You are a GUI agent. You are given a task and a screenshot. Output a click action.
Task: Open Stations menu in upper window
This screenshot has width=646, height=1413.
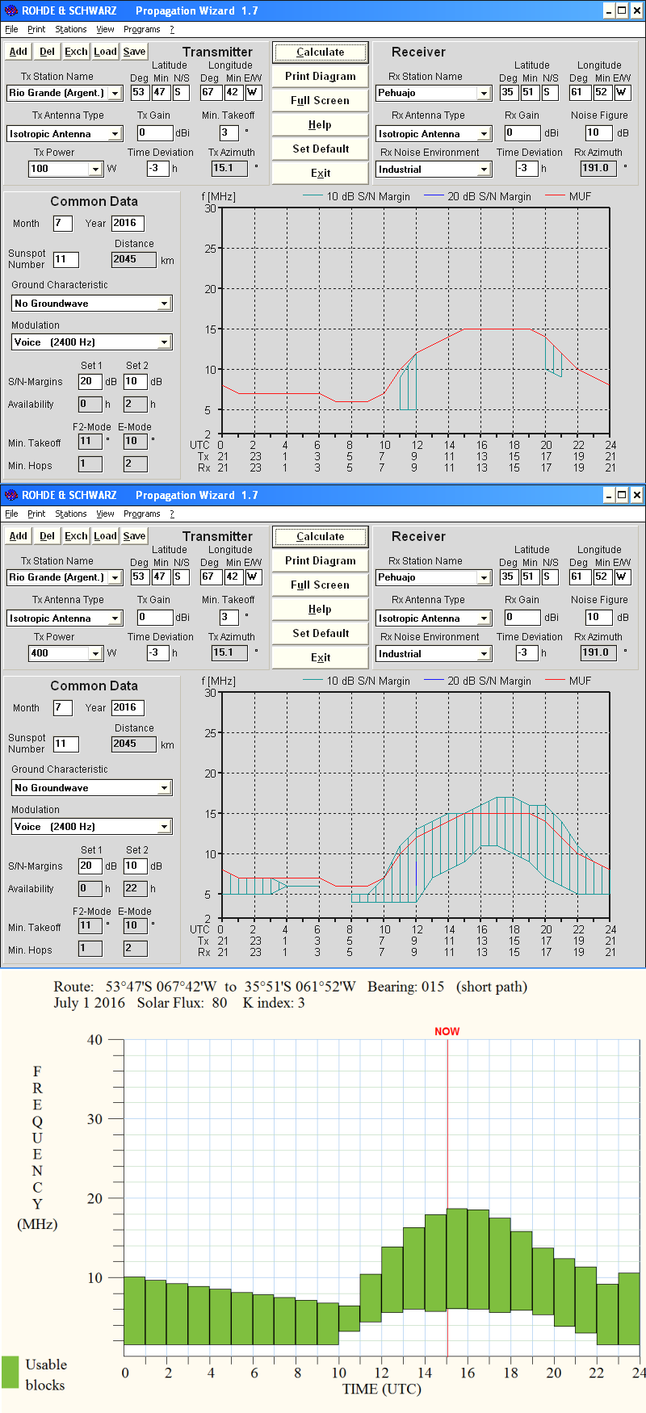click(x=71, y=29)
